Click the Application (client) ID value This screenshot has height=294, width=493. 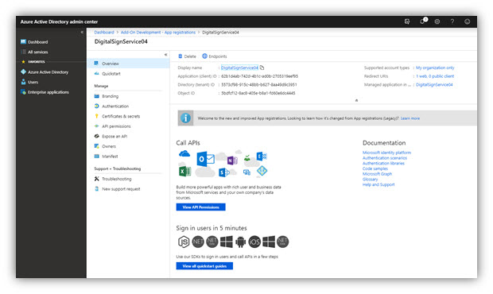259,76
